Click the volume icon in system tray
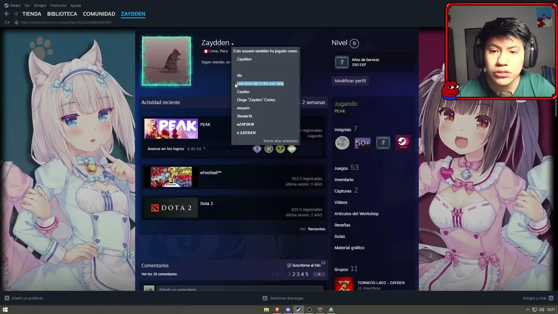The width and height of the screenshot is (558, 314). click(542, 310)
